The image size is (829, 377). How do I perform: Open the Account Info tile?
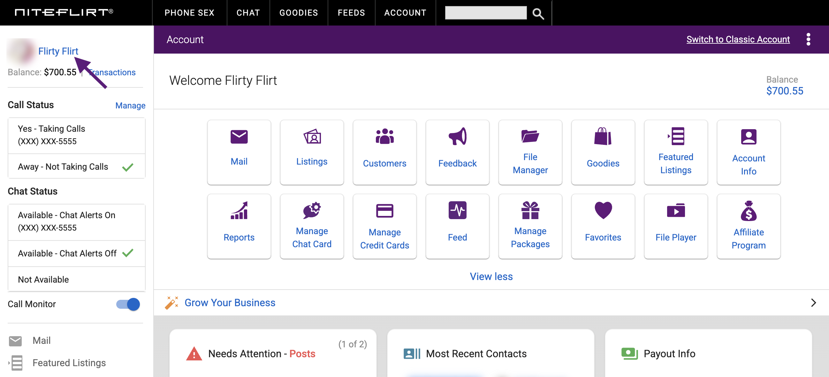[749, 152]
